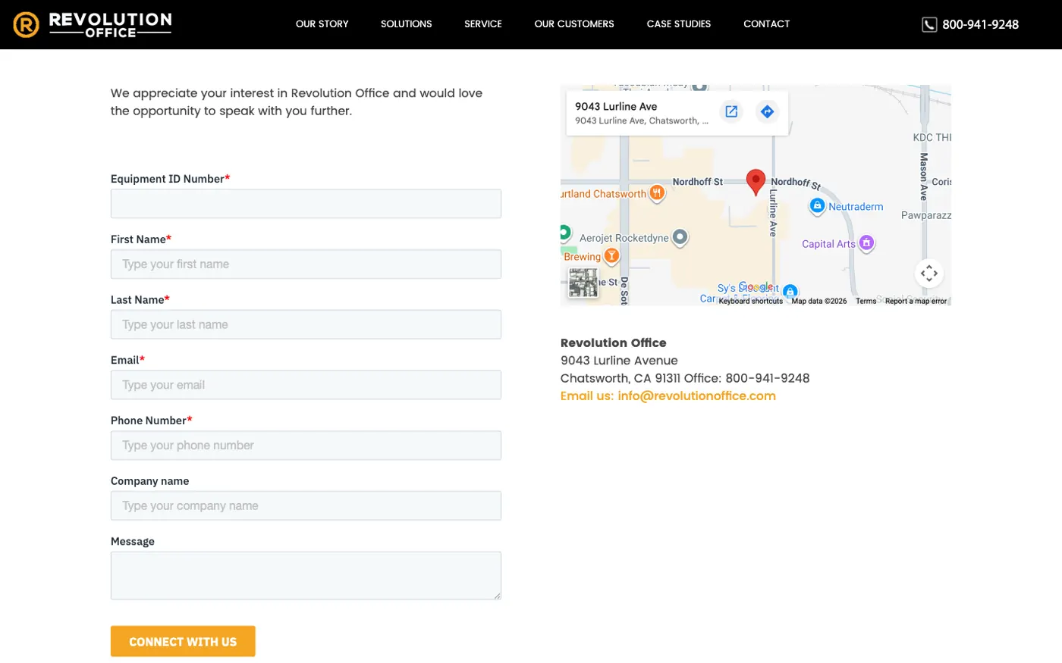
Task: Focus the Company name field
Action: tap(306, 506)
